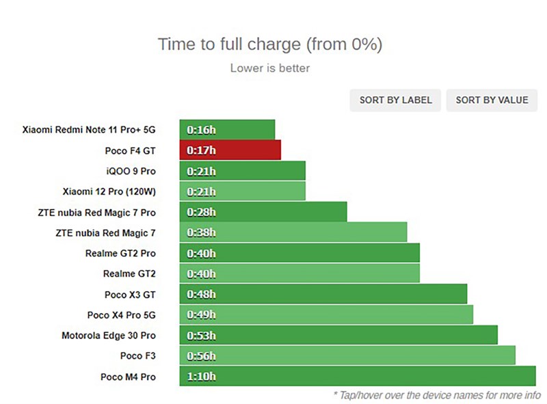This screenshot has height=404, width=547.
Task: Open the Motorola Edge 30 Pro label
Action: pos(109,336)
